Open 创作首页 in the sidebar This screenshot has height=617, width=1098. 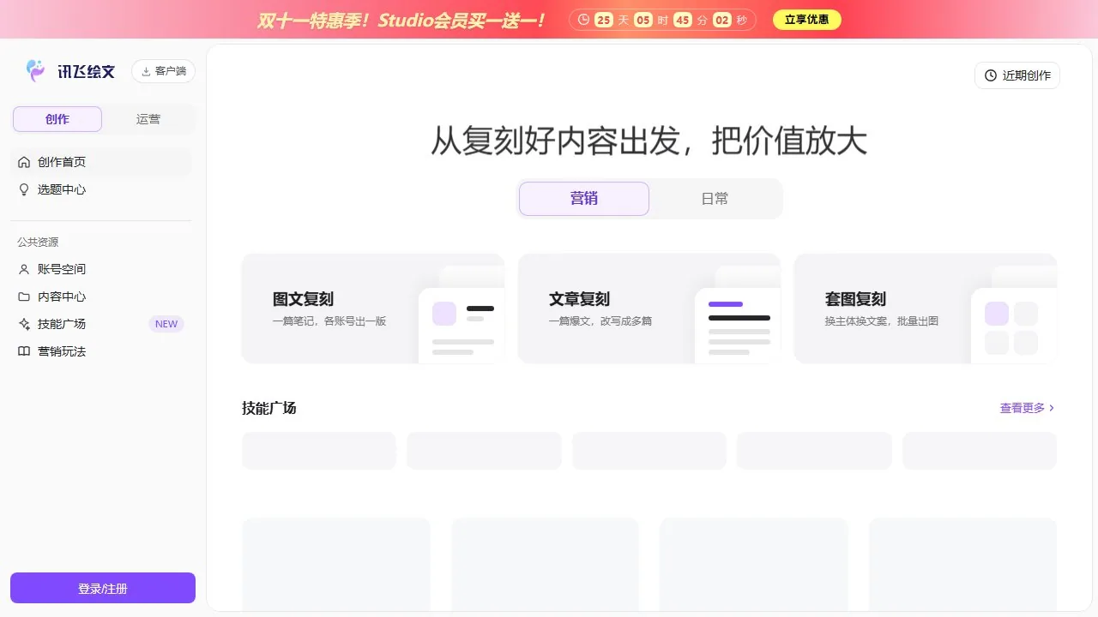pos(101,162)
